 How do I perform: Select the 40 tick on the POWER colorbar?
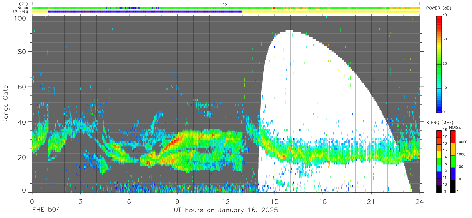pyautogui.click(x=445, y=15)
